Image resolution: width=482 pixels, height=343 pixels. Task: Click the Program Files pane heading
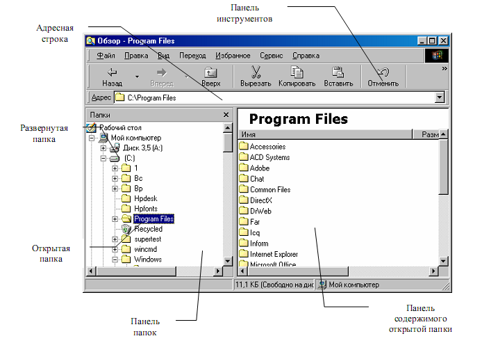299,119
